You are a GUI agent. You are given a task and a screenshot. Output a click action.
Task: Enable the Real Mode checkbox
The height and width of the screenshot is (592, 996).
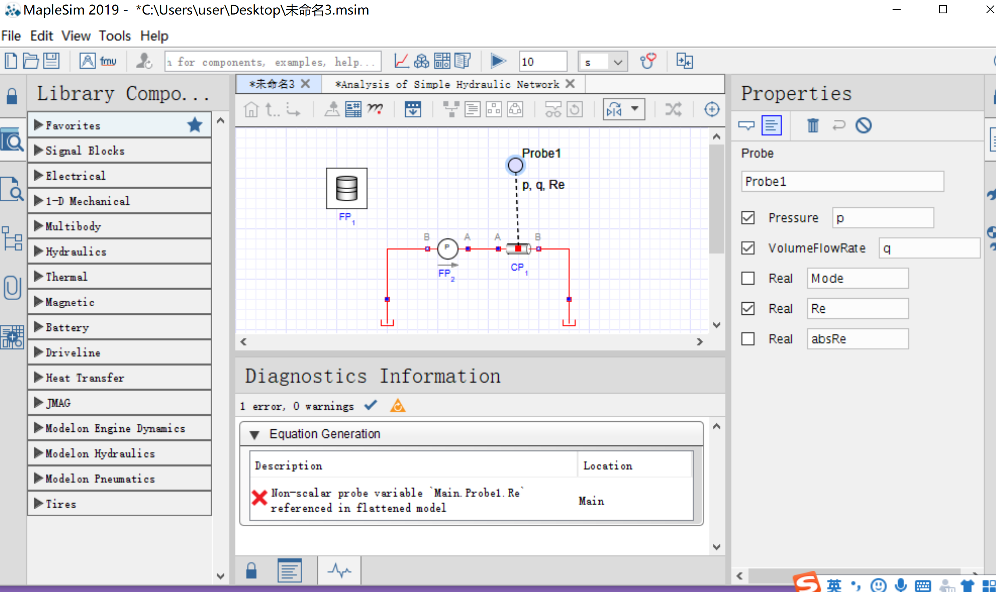748,278
